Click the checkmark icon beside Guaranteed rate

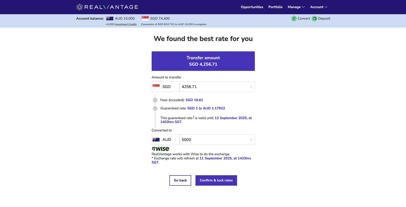click(155, 108)
